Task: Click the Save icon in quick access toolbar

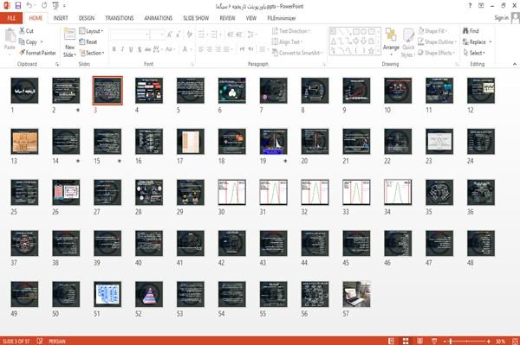Action: [18, 6]
